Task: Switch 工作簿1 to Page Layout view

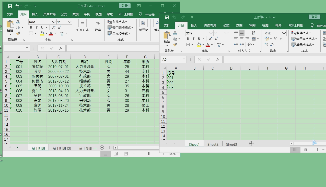Action: click(x=116, y=154)
